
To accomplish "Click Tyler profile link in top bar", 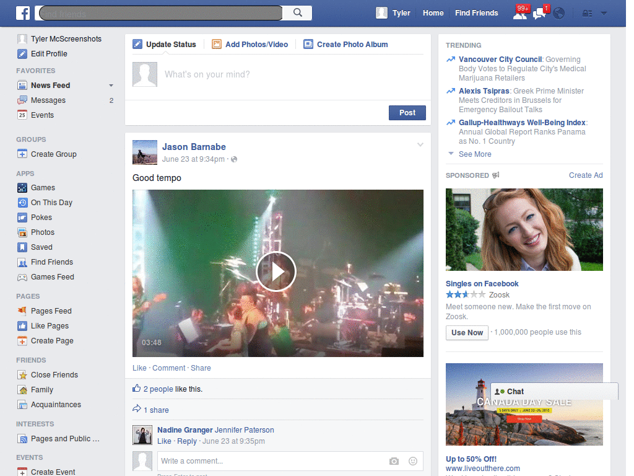I will click(x=393, y=13).
